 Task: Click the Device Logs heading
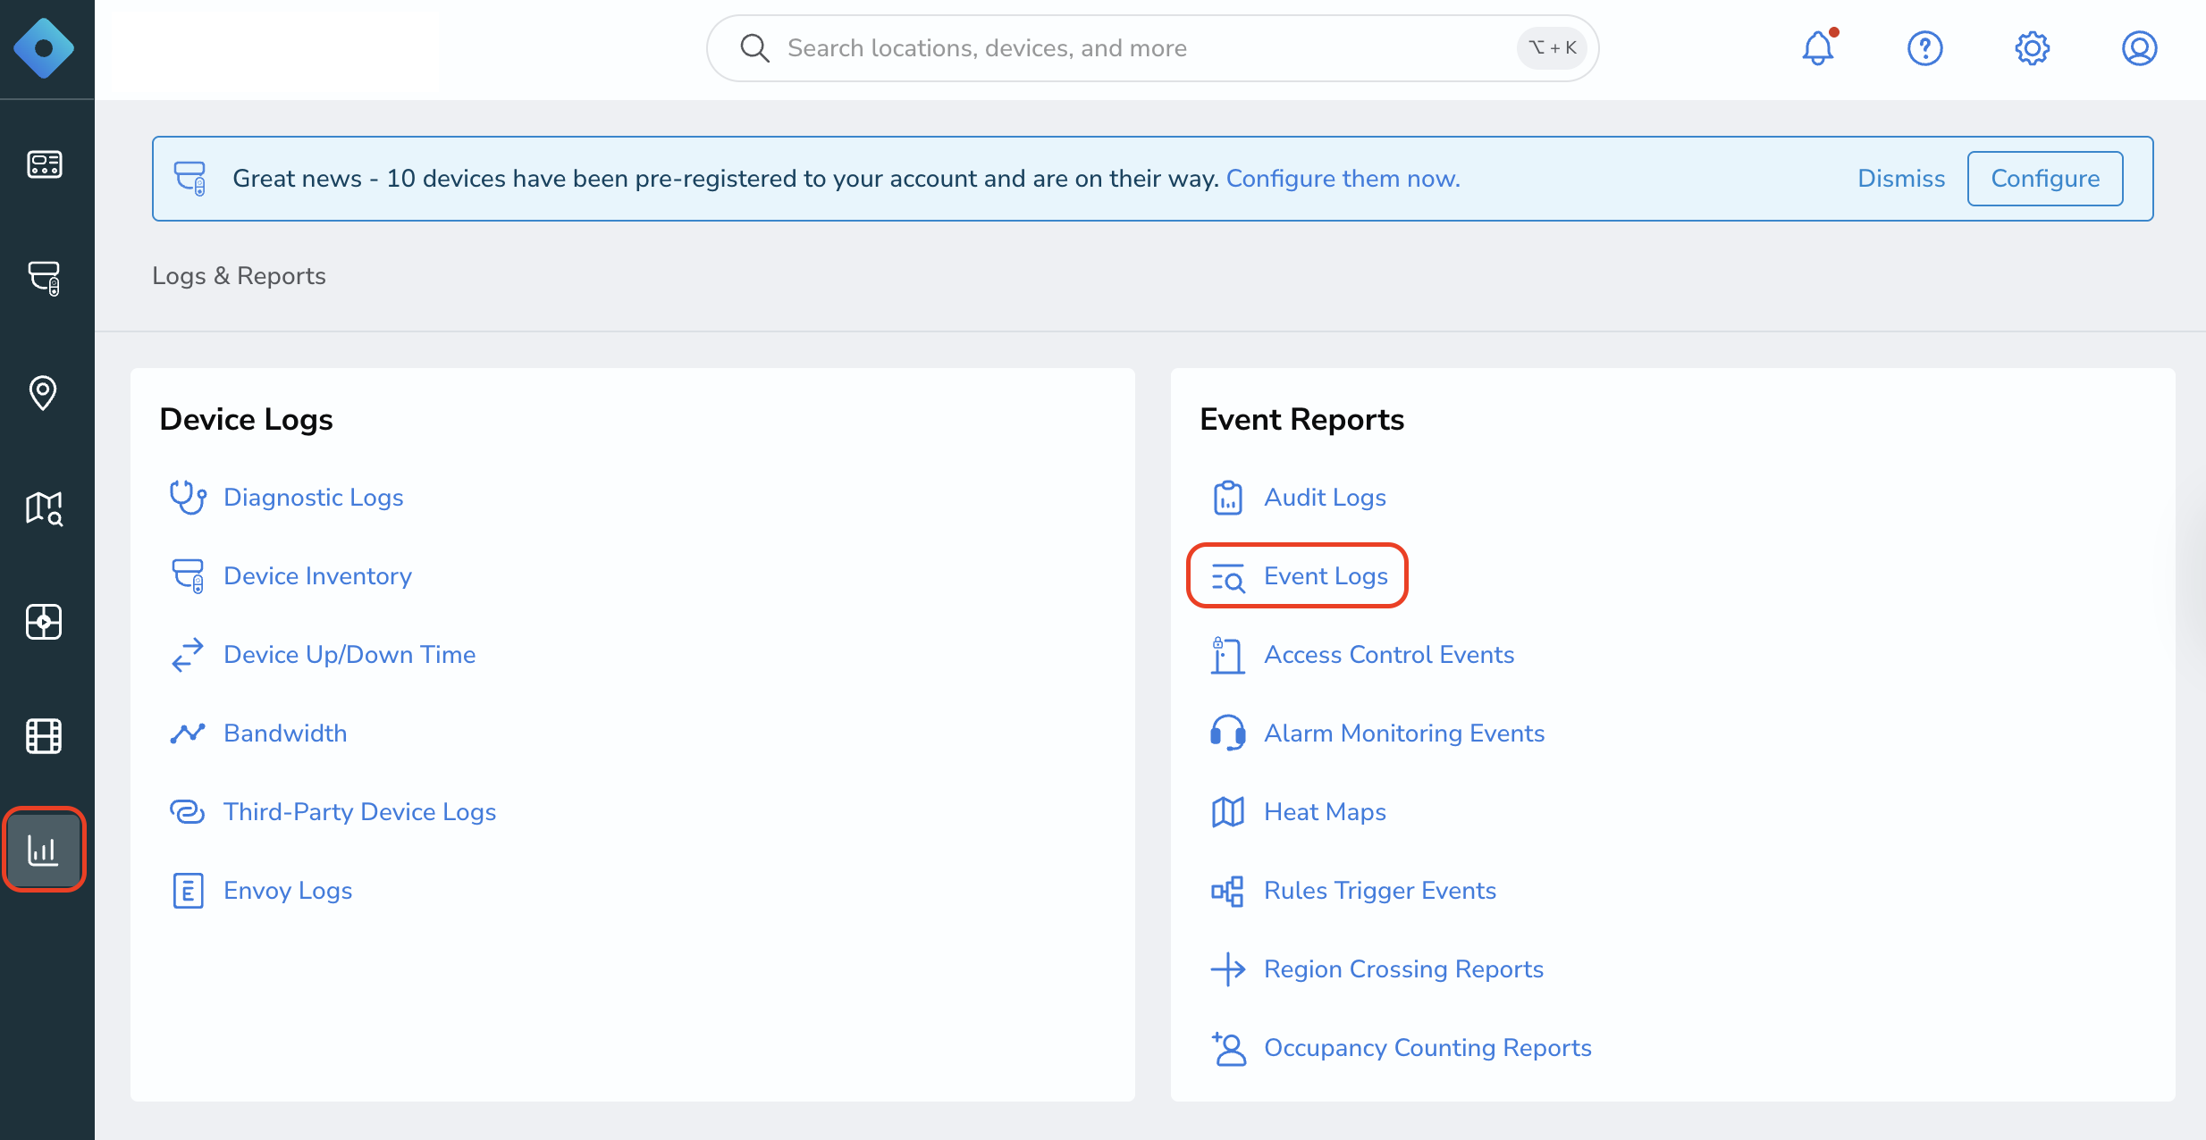click(246, 420)
